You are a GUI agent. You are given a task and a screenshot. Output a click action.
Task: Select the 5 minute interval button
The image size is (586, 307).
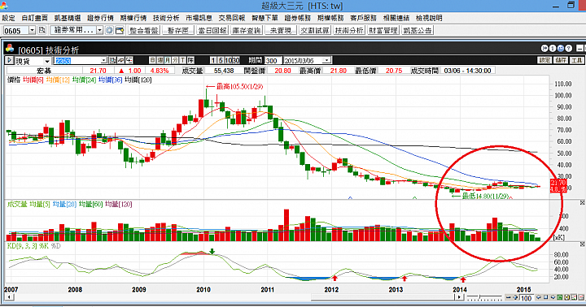click(221, 60)
